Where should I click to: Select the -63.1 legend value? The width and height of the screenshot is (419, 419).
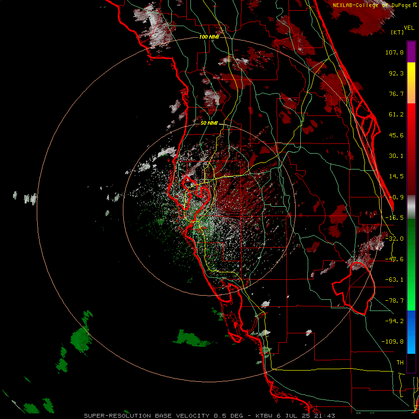coord(394,280)
